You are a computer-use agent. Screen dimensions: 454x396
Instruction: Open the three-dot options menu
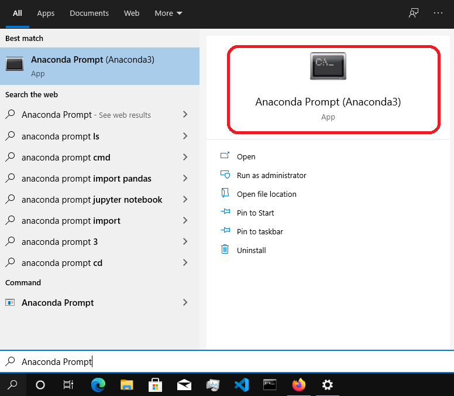tap(438, 13)
